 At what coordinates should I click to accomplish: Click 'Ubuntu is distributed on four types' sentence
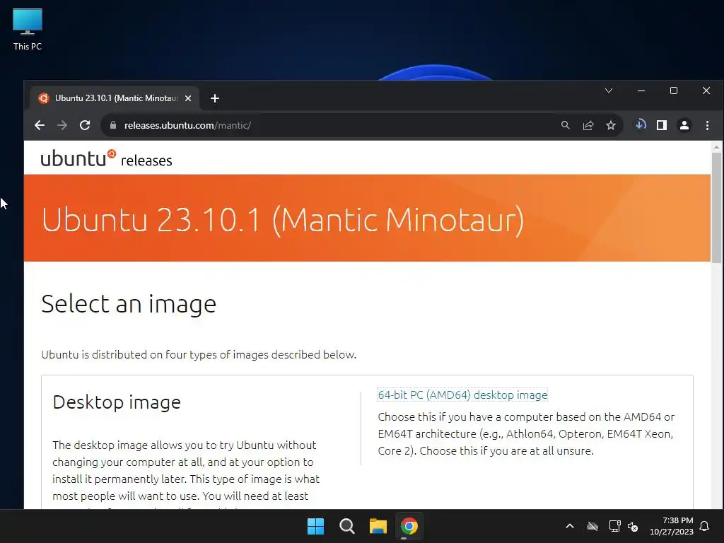(199, 355)
